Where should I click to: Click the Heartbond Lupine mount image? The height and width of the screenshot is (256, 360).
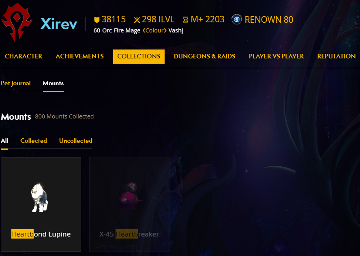(39, 198)
